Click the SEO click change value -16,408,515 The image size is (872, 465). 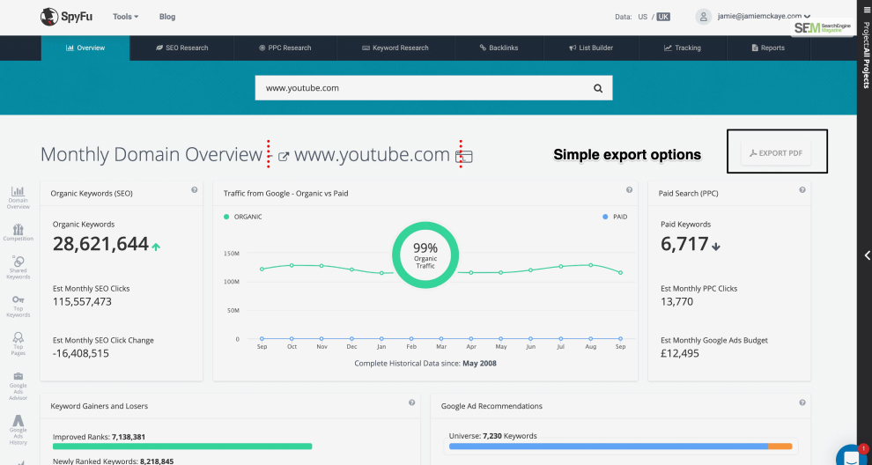(81, 353)
